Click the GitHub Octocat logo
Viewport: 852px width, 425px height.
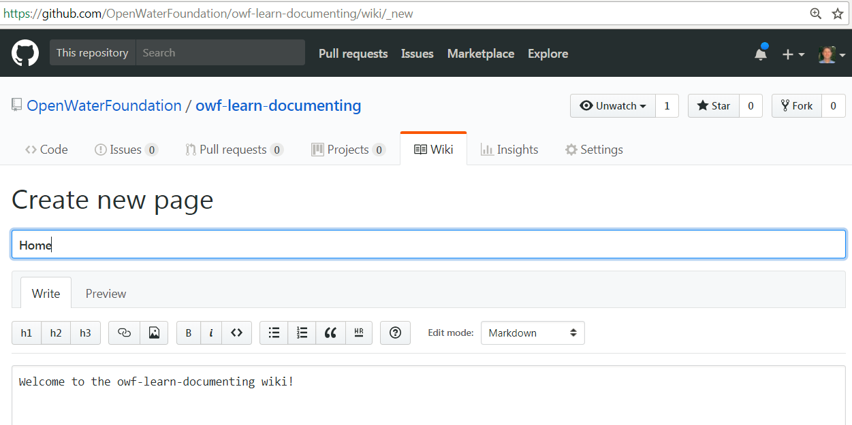[x=25, y=53]
